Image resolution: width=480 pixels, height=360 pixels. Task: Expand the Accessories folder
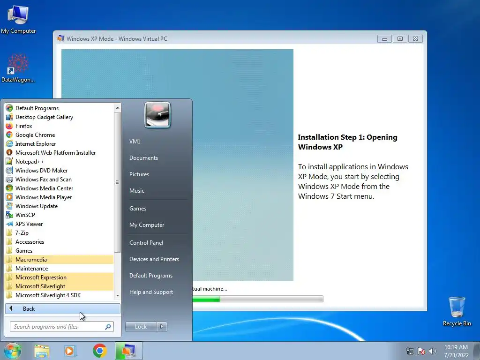tap(60, 241)
